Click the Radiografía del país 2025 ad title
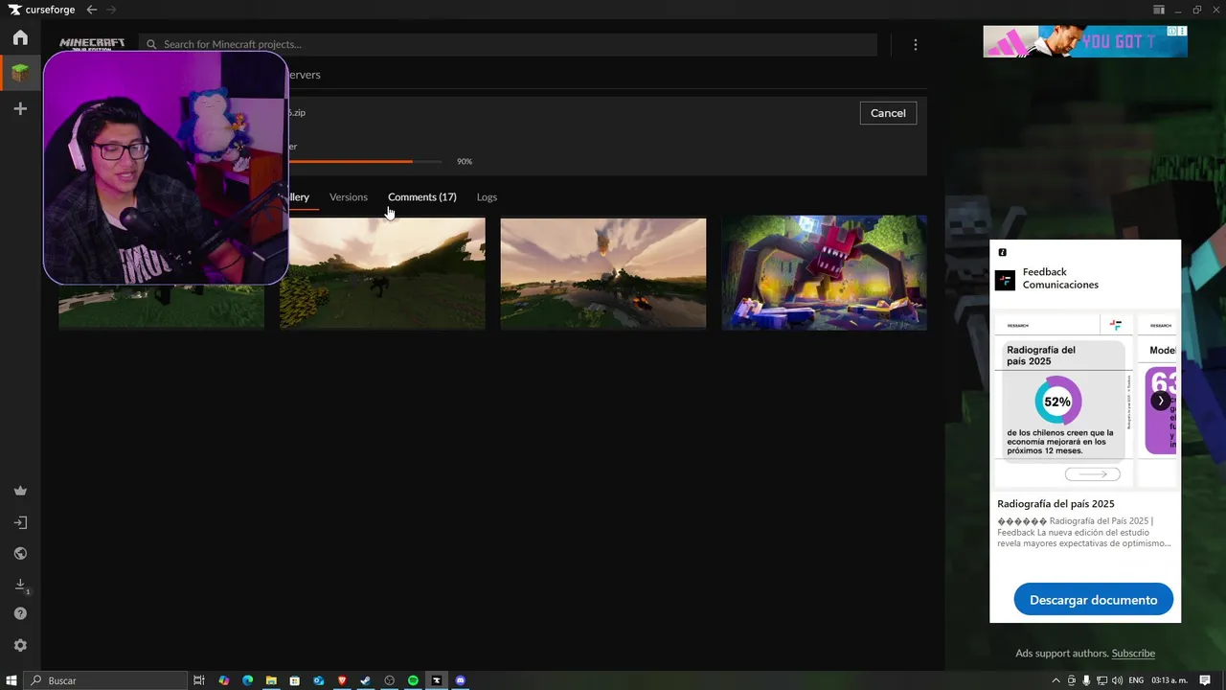The image size is (1226, 690). (1056, 504)
